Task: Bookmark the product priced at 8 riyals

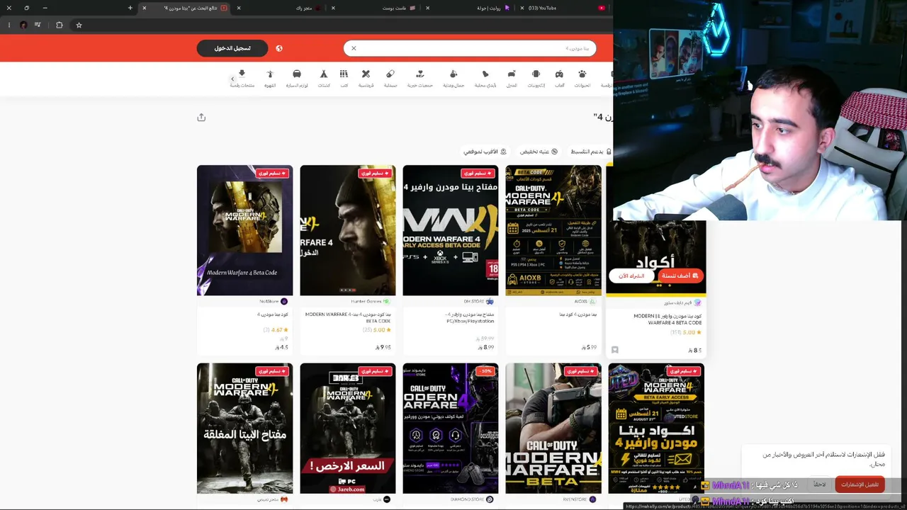Action: point(614,350)
